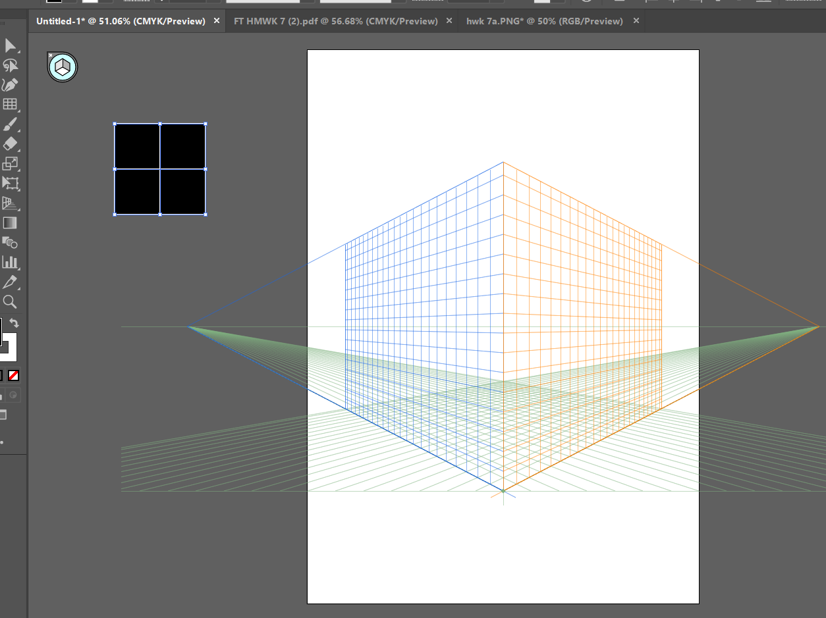826x618 pixels.
Task: Activate the Zoom tool
Action: point(9,302)
